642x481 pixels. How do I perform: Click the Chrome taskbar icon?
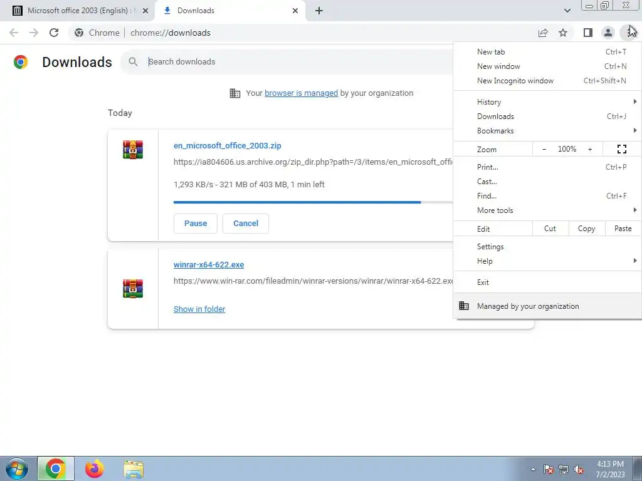[56, 468]
